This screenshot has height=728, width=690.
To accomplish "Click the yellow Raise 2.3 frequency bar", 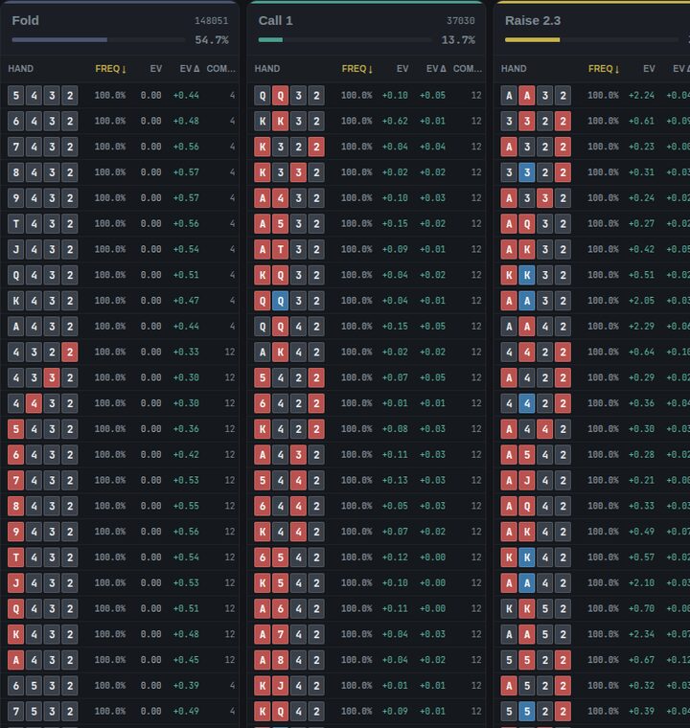I will (x=532, y=40).
